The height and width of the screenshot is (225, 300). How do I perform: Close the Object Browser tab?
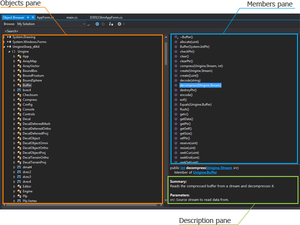click(32, 17)
